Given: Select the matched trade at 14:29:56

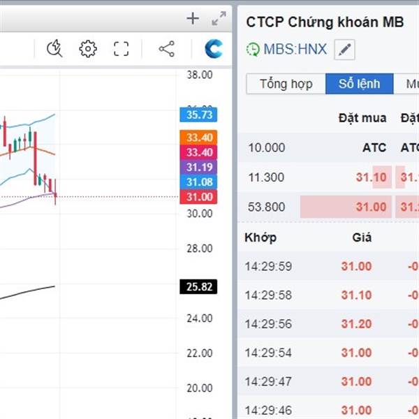Looking at the screenshot, I should [x=328, y=324].
